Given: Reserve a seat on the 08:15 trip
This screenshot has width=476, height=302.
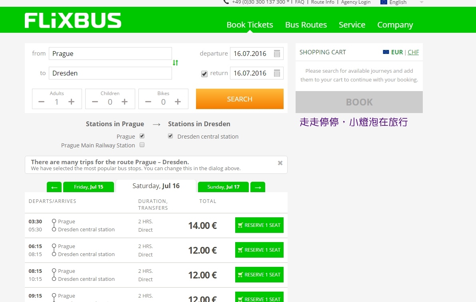Looking at the screenshot, I should [259, 275].
